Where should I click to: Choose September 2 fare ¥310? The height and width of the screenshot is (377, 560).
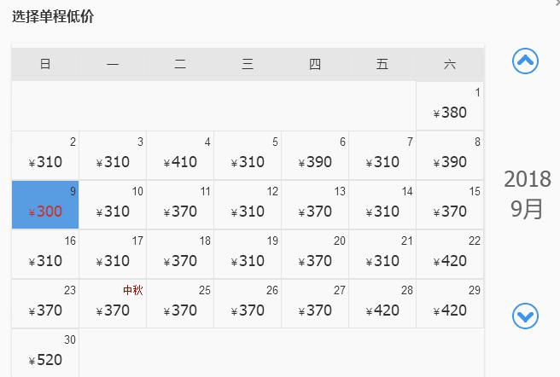click(x=45, y=155)
